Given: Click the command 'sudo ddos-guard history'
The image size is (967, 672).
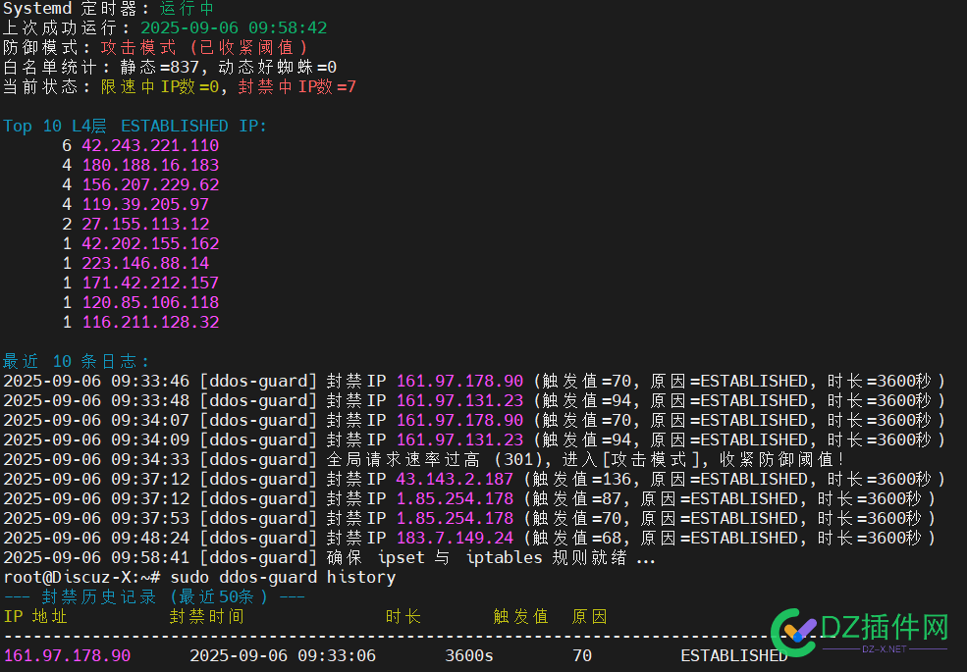Looking at the screenshot, I should point(283,578).
